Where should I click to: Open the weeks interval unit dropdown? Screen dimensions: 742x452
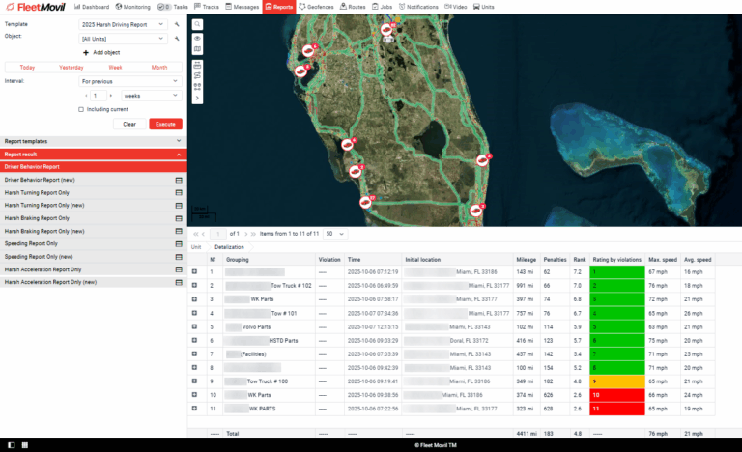click(150, 96)
